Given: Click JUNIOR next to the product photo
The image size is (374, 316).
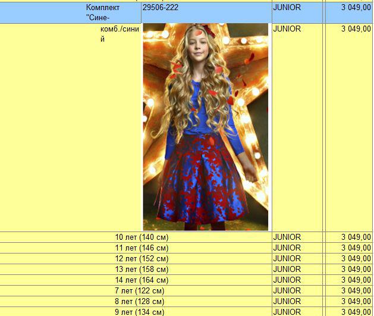Looking at the screenshot, I should point(287,29).
